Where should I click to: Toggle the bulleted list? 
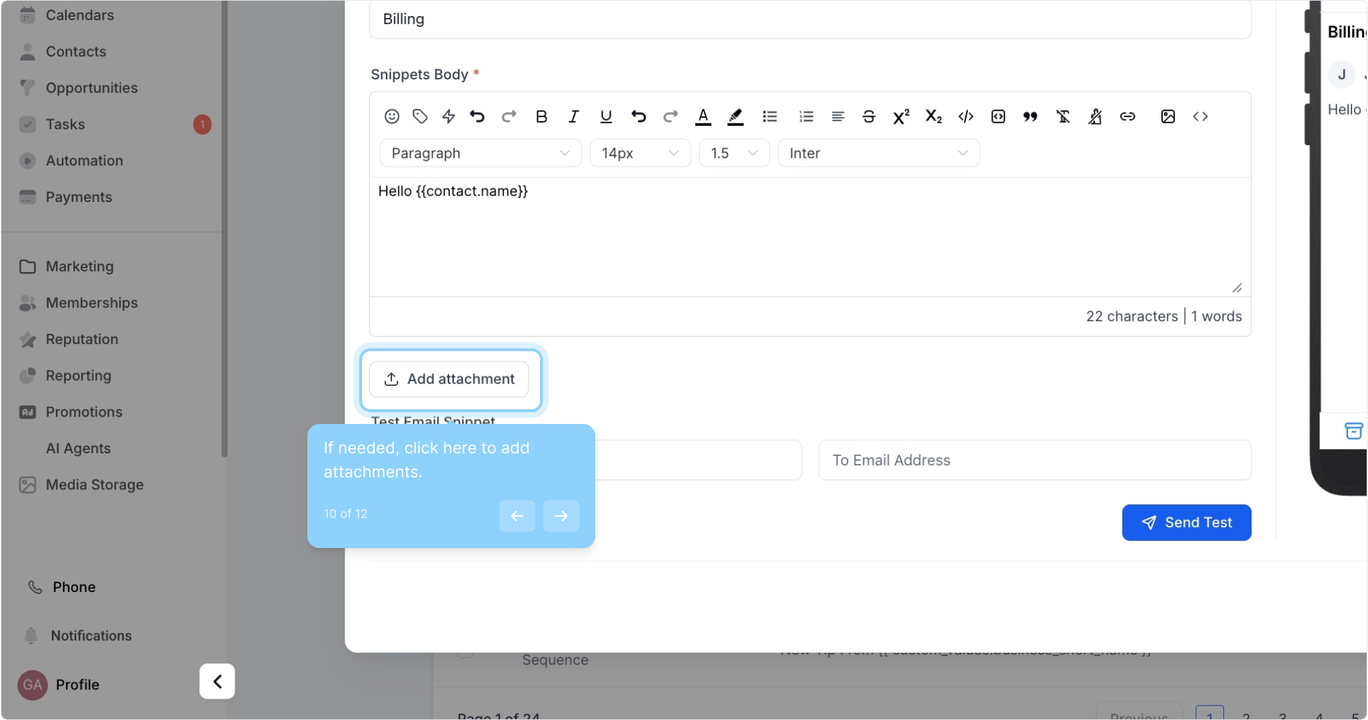coord(769,117)
